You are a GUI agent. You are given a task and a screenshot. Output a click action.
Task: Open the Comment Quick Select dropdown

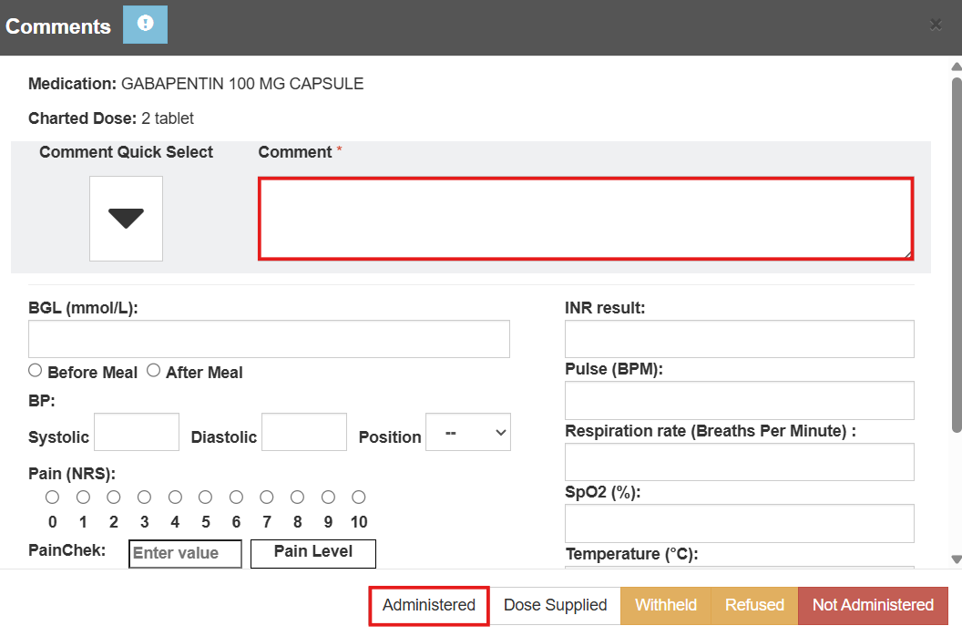126,219
